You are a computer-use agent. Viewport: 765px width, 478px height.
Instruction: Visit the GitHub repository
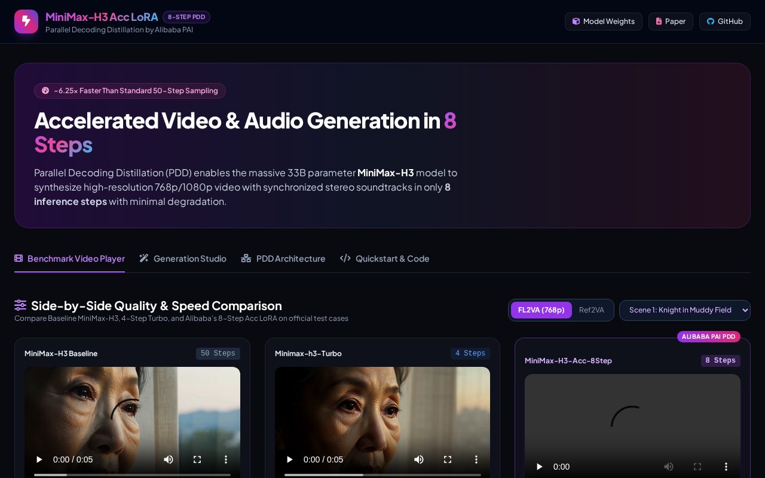coord(725,22)
